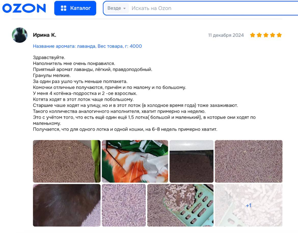
Task: Show more photos via +1 thumbnail
Action: coord(249,205)
